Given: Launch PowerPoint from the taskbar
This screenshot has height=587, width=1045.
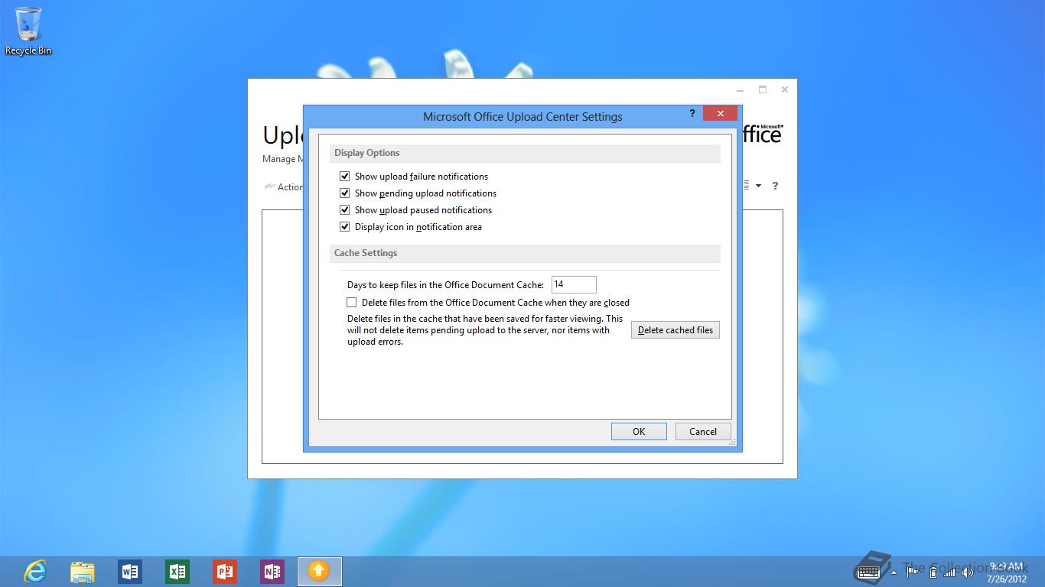Looking at the screenshot, I should point(225,571).
